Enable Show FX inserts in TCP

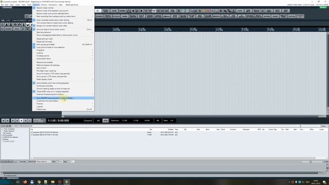click(63, 73)
